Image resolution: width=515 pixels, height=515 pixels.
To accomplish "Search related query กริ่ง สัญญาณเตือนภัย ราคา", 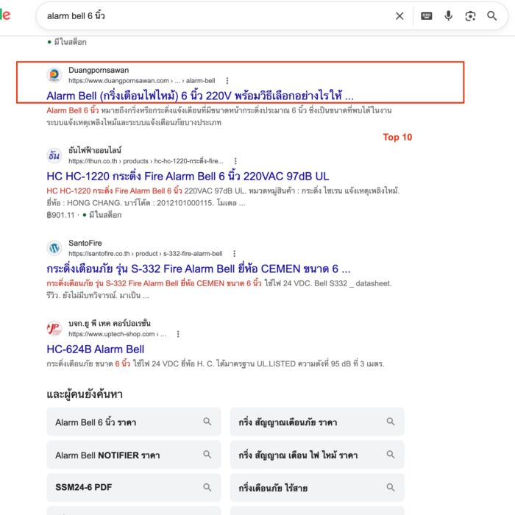I will pos(317,422).
